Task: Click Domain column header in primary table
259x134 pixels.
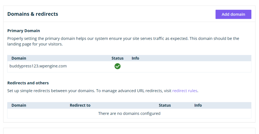Action: pyautogui.click(x=19, y=58)
